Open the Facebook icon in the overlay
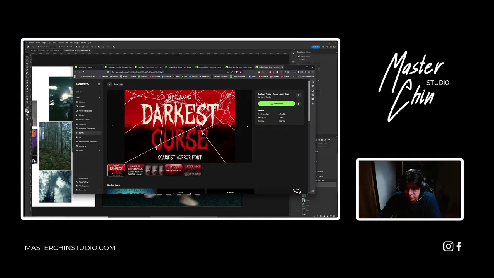Screen dimensions: 494x278 pos(459,246)
